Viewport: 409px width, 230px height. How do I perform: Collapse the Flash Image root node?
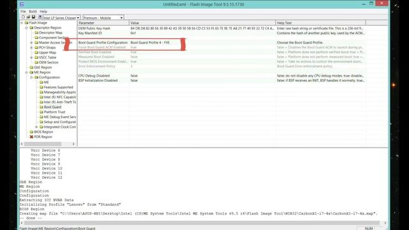[22, 23]
